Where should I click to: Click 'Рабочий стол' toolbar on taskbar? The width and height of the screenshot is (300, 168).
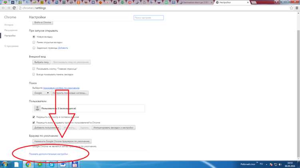pos(248,164)
